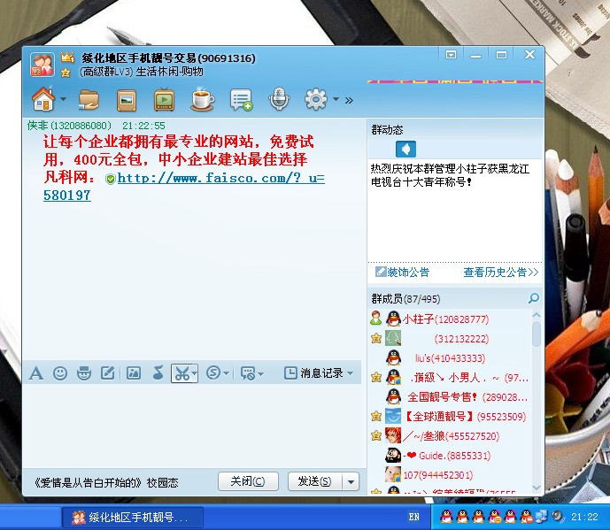Click the group album picture icon
The image size is (610, 530).
point(127,100)
